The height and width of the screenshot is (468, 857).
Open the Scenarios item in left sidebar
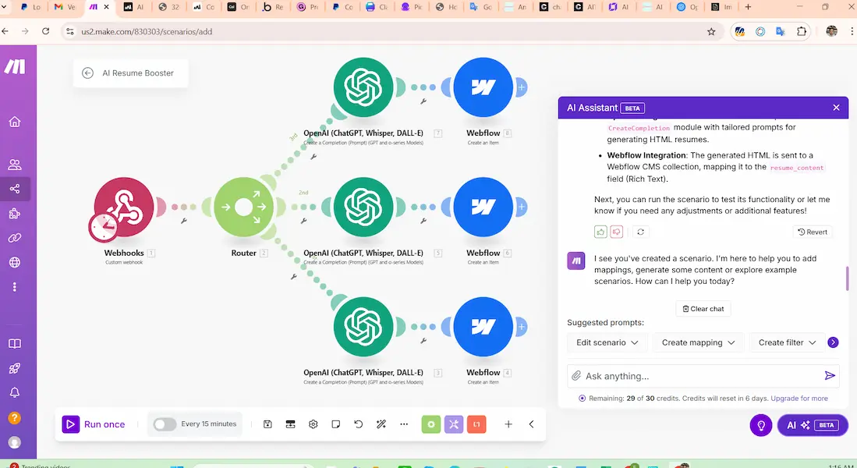tap(14, 189)
